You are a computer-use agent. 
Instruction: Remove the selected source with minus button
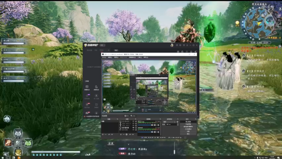(124, 135)
